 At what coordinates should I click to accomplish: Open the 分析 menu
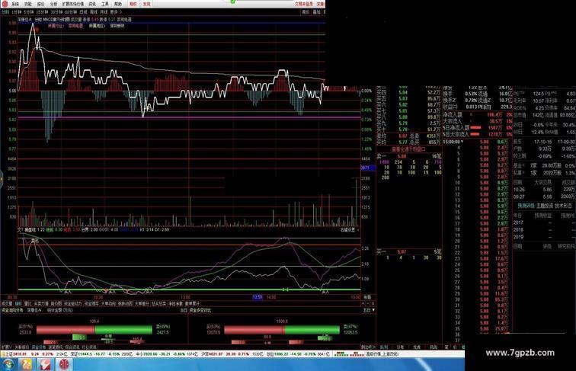point(53,4)
